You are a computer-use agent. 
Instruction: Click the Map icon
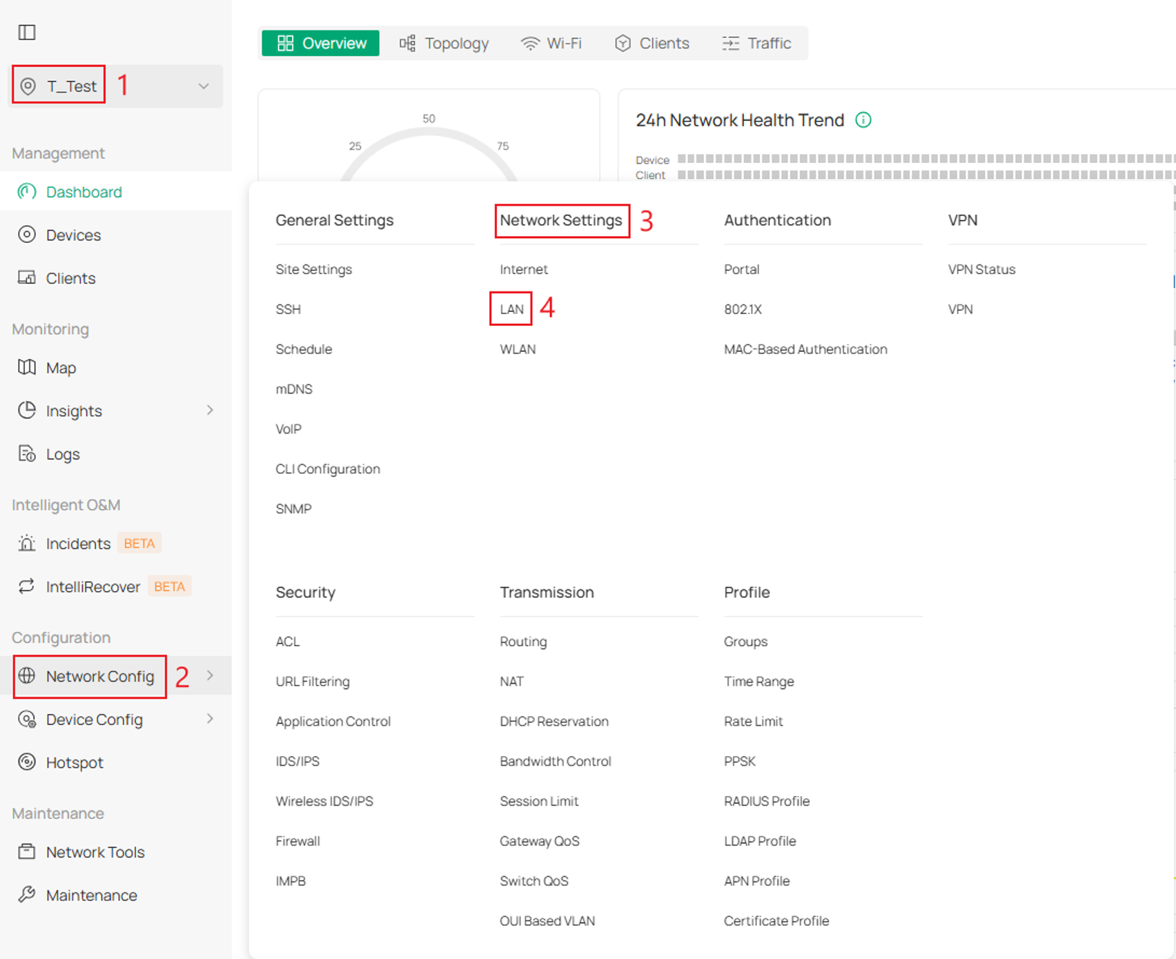27,367
